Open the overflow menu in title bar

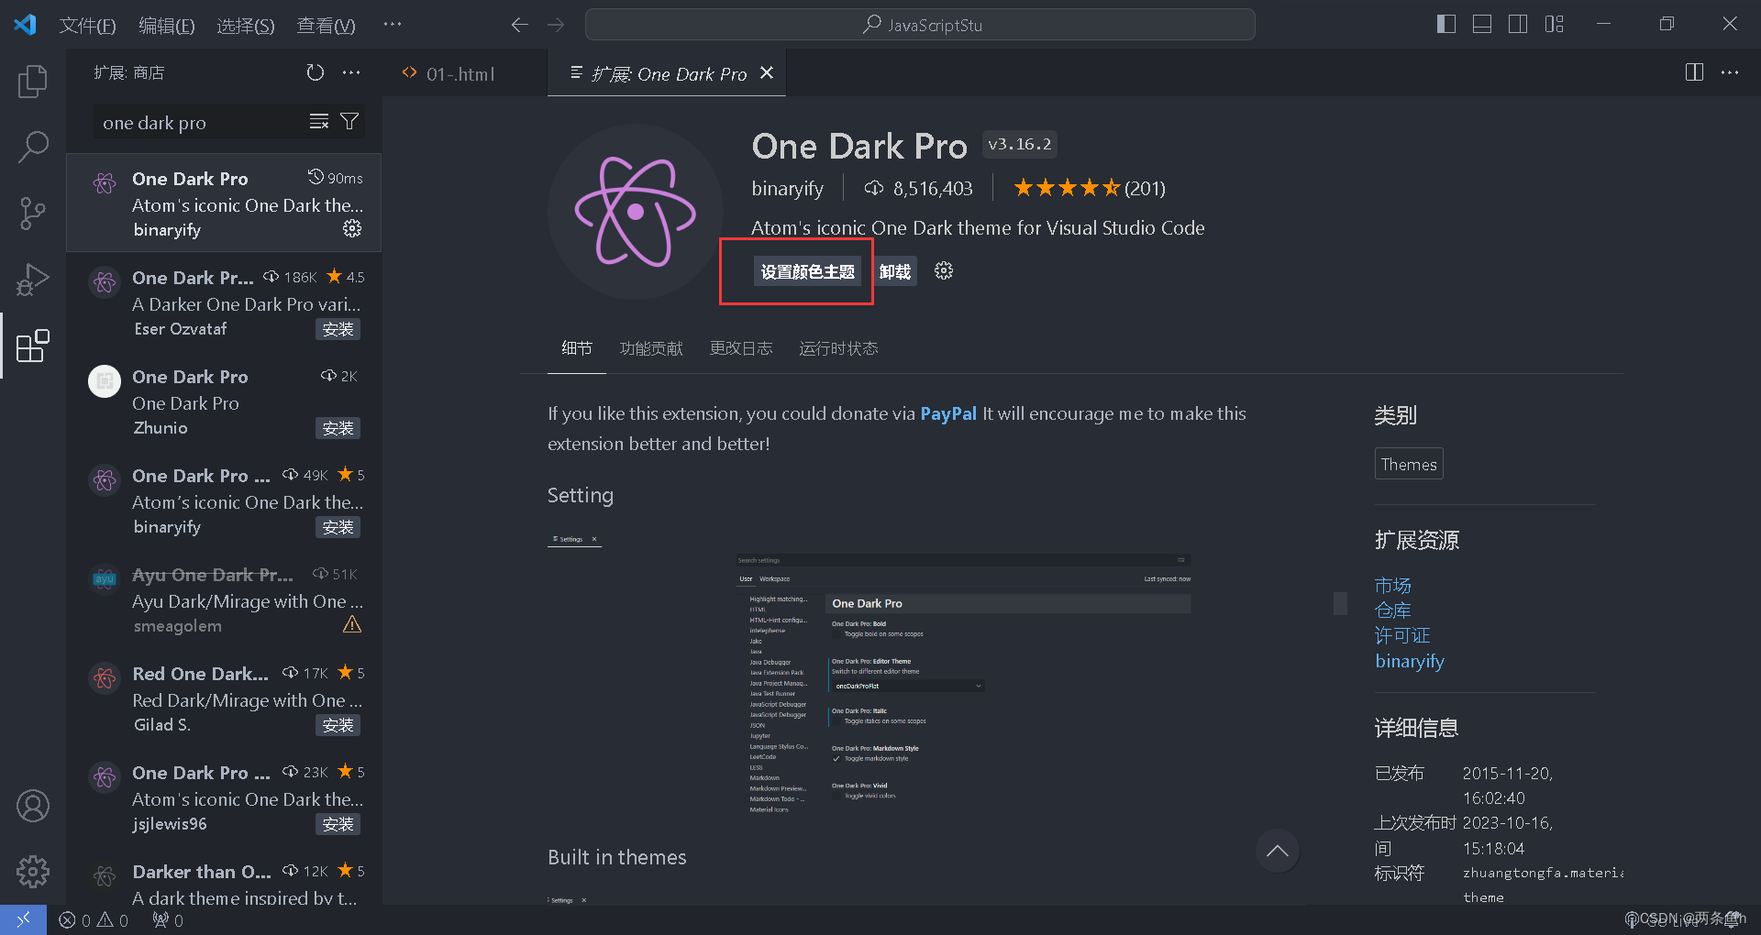pyautogui.click(x=393, y=25)
